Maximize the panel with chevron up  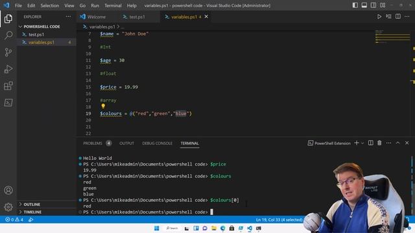pos(397,143)
